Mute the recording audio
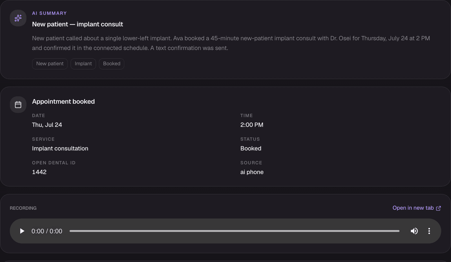 coord(414,231)
